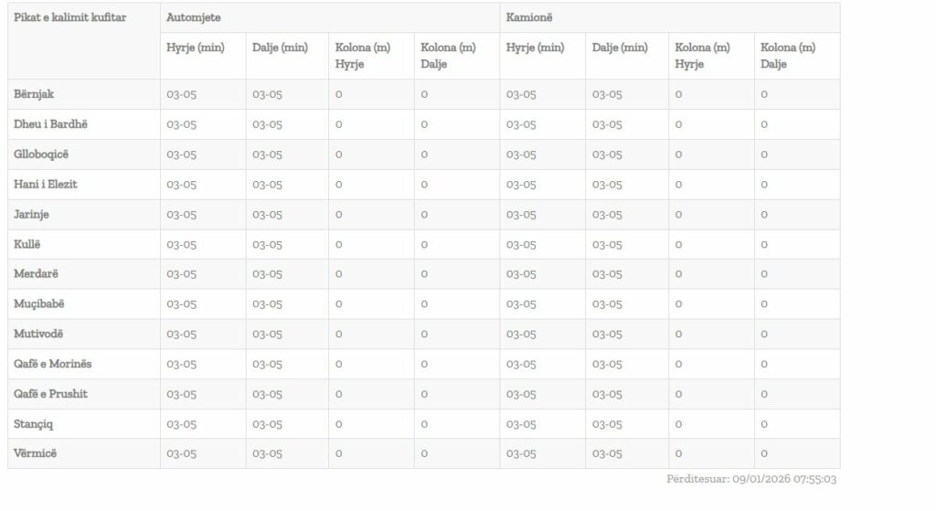Click 'Hyrje (min)' header under Automjete
936x511 pixels.
pos(196,48)
